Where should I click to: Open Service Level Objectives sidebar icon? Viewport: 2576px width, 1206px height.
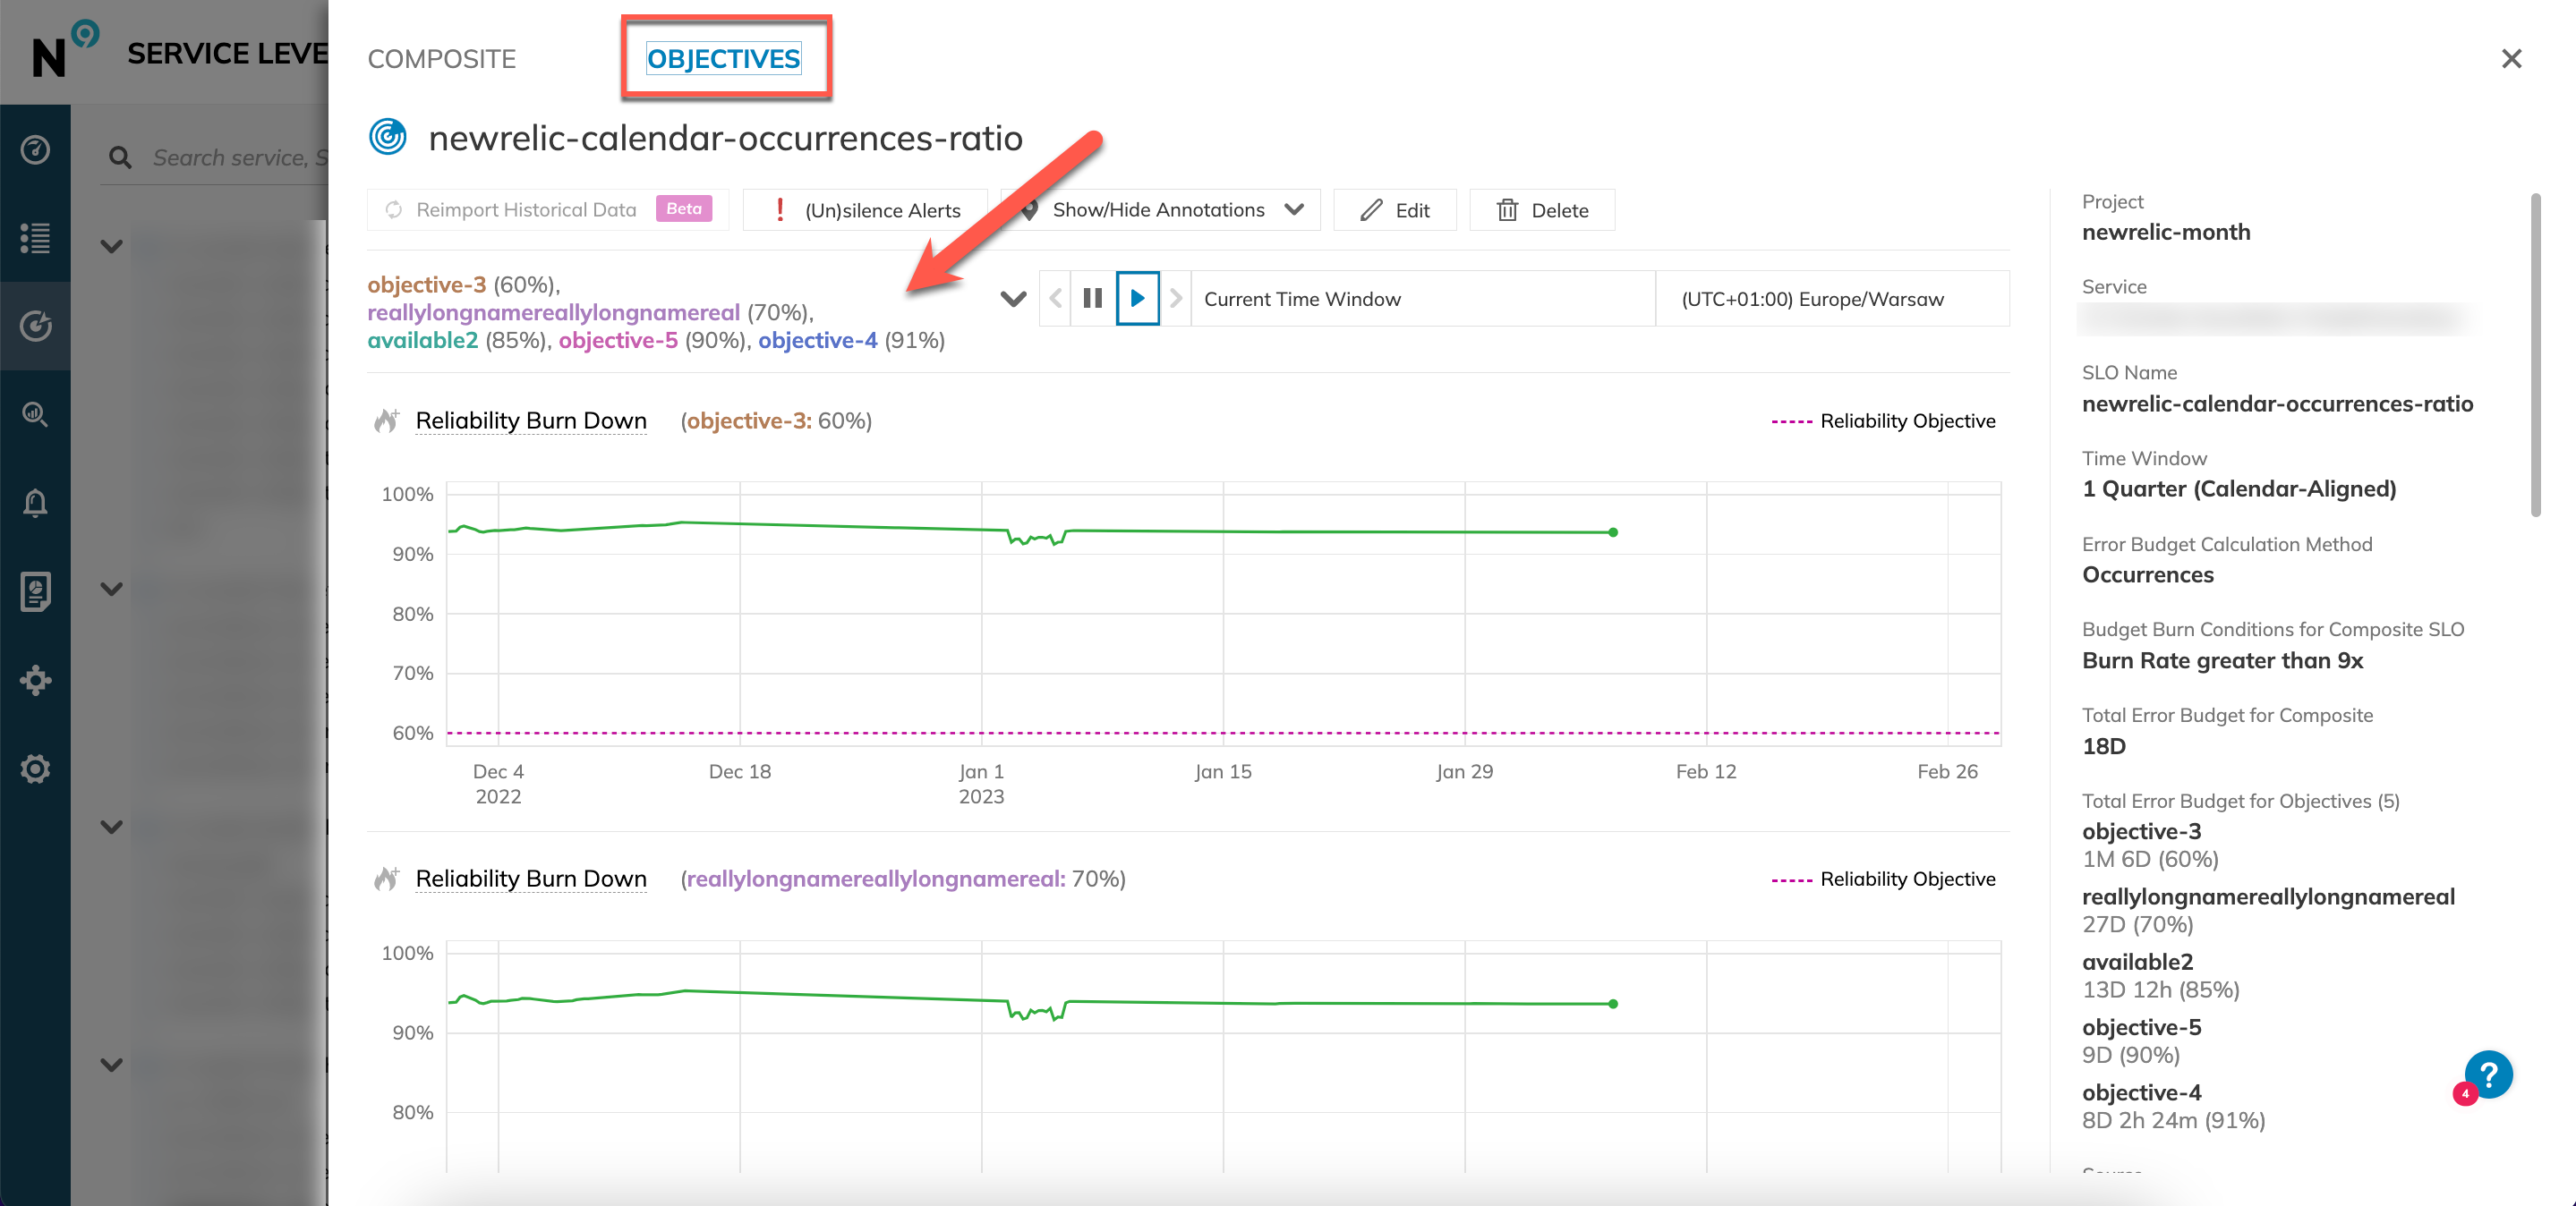tap(35, 326)
